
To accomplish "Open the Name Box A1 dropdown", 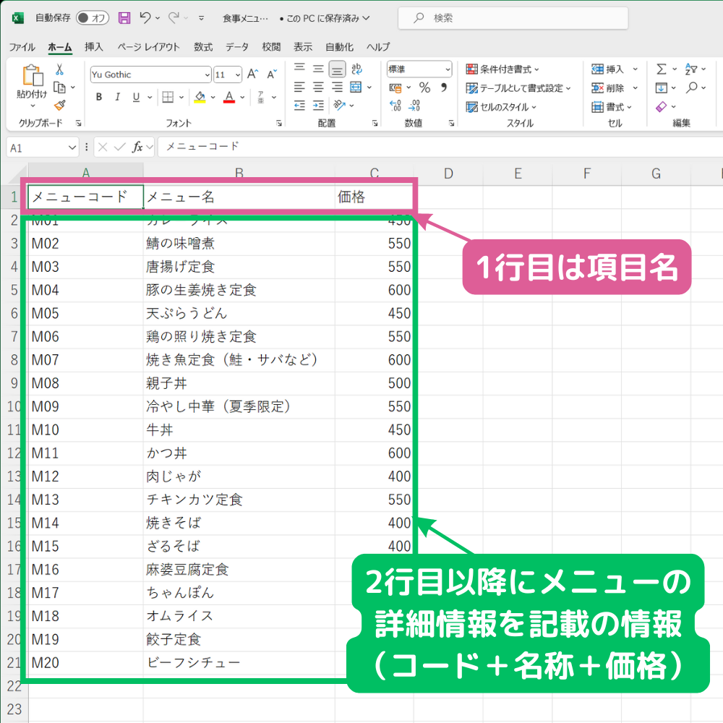I will 72,147.
